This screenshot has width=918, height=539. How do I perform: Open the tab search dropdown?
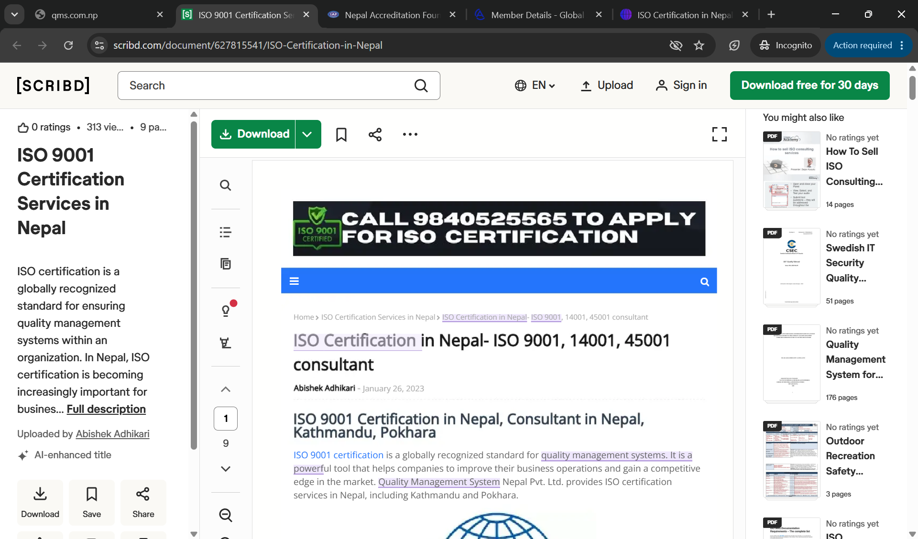14,15
